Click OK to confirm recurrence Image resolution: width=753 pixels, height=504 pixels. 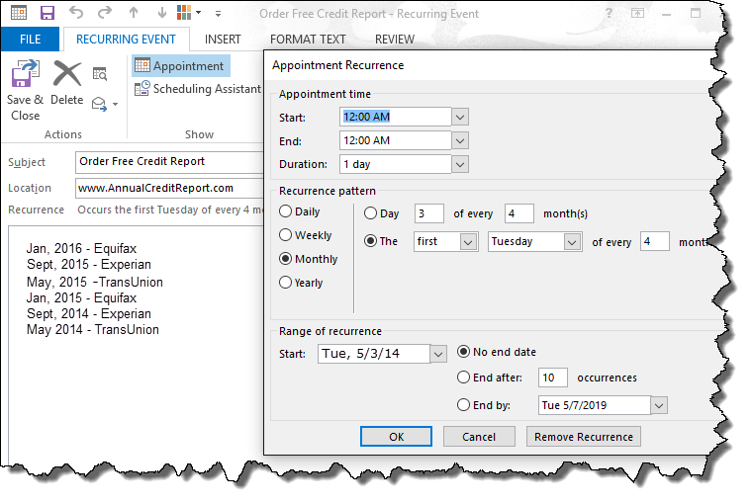coord(396,437)
